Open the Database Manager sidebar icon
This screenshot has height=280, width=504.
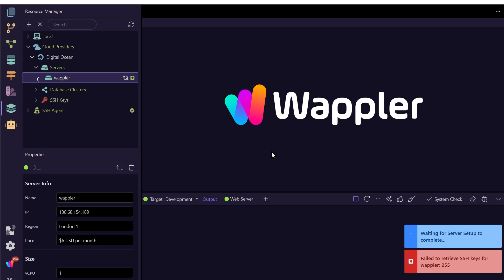[11, 60]
